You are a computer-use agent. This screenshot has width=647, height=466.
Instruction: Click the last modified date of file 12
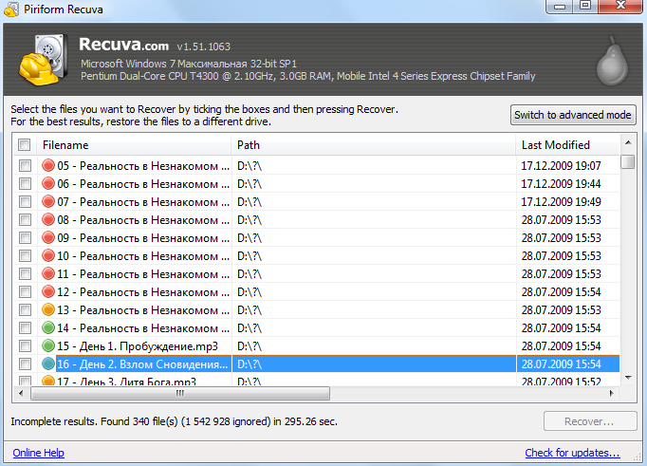pyautogui.click(x=562, y=291)
